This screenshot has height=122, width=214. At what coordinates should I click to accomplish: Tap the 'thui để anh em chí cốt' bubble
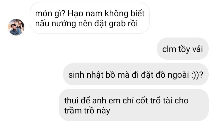click(134, 105)
